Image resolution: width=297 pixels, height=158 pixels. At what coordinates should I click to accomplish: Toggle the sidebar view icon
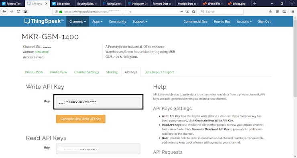click(x=284, y=12)
